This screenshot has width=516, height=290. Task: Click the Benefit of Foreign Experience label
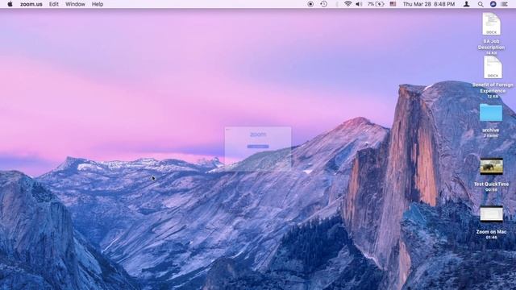pos(493,88)
